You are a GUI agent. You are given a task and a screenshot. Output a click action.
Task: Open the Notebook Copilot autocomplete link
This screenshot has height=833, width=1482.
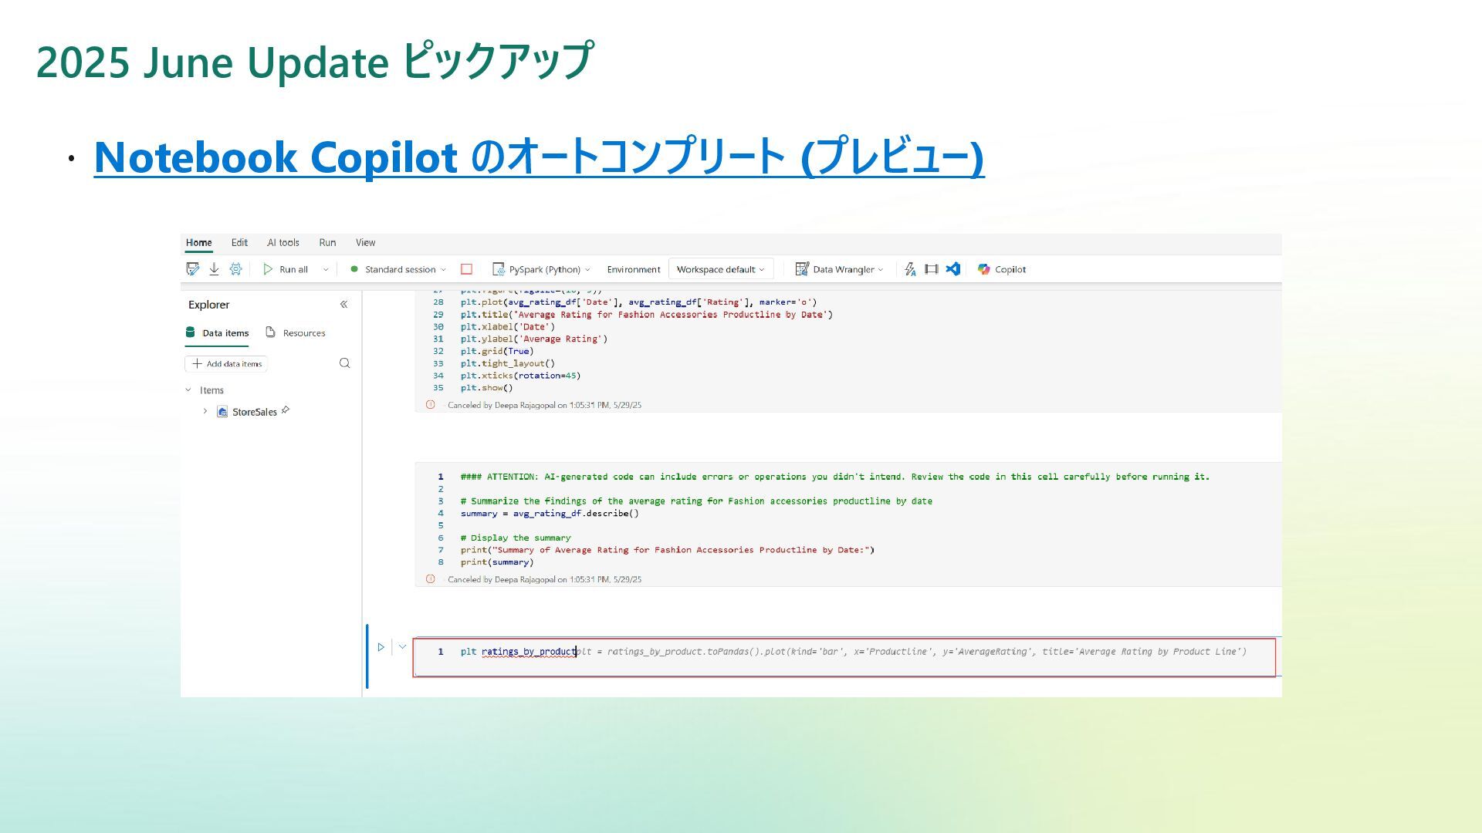[539, 157]
